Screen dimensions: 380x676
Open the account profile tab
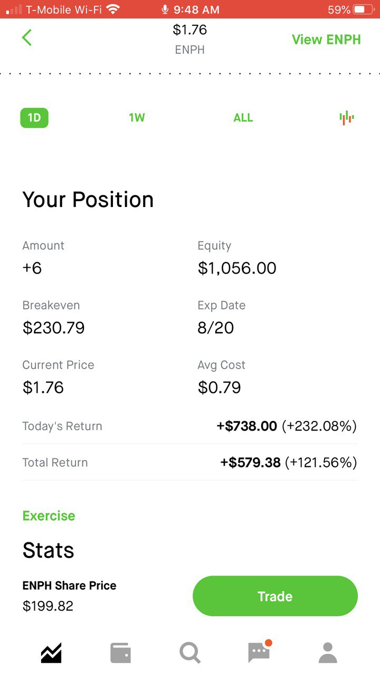tap(328, 653)
